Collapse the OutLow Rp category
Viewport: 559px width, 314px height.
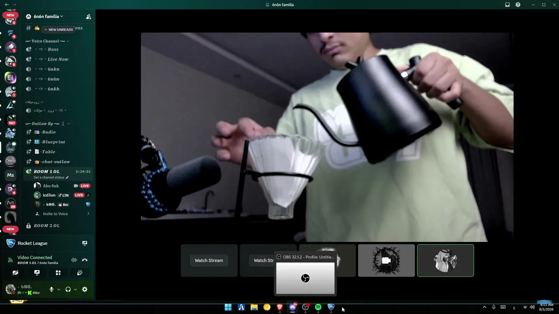(48, 123)
